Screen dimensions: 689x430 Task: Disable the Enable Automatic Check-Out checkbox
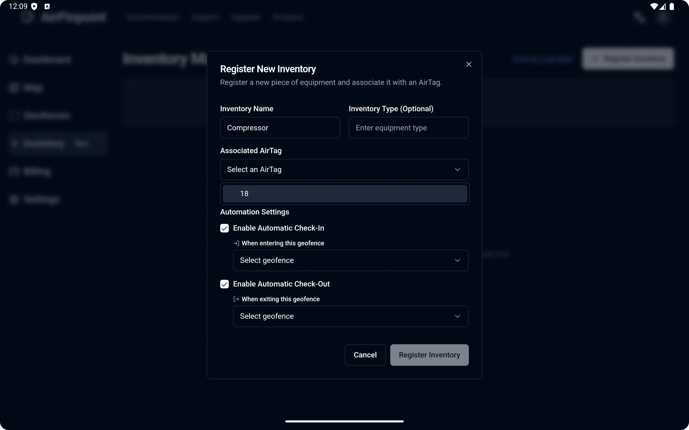[x=224, y=284]
